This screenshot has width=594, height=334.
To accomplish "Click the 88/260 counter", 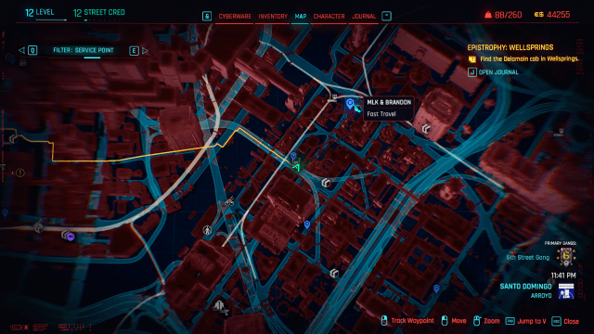I will pyautogui.click(x=508, y=15).
